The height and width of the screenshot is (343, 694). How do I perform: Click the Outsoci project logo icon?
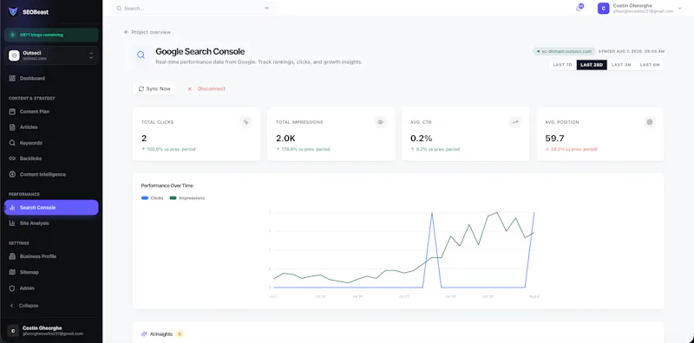pyautogui.click(x=14, y=55)
